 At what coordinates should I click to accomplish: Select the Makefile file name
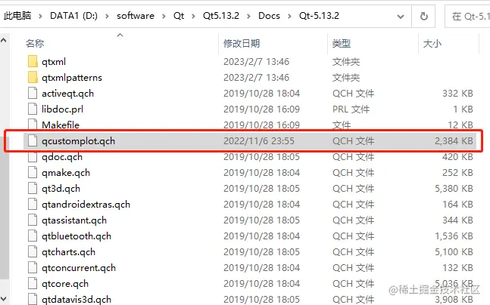(61, 125)
